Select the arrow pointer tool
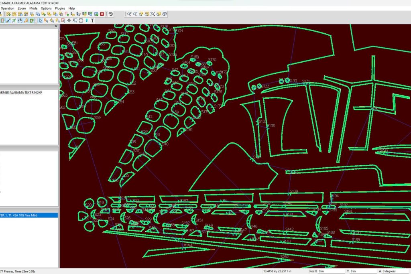The image size is (411, 274). [41, 20]
